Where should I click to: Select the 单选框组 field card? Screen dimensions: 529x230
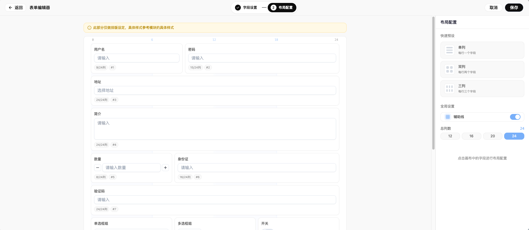(x=132, y=224)
